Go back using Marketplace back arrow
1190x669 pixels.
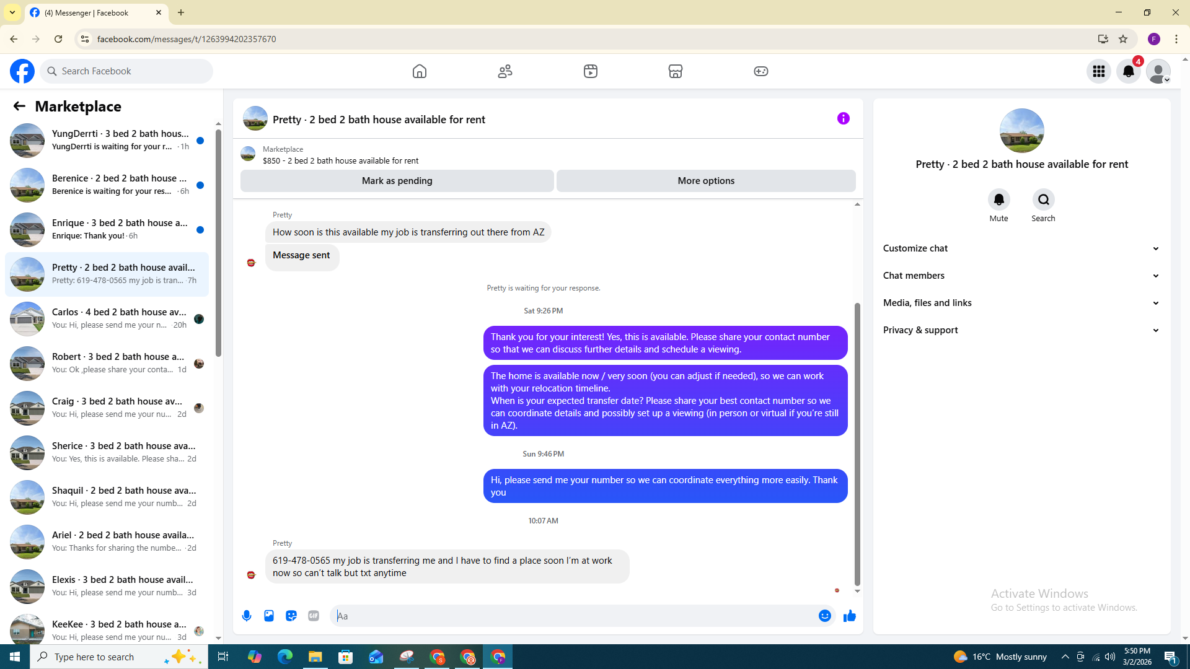tap(19, 106)
